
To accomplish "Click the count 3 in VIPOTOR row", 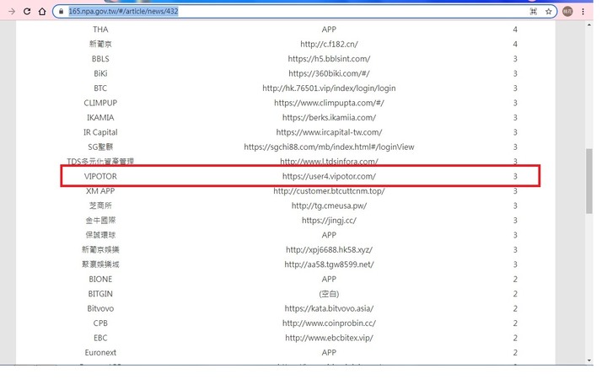I will coord(515,176).
